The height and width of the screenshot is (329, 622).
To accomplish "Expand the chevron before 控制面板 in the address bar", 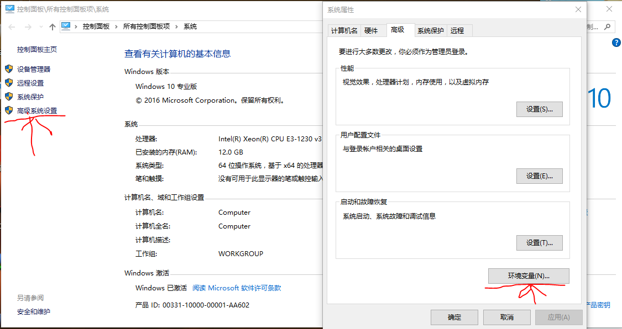I will [76, 26].
